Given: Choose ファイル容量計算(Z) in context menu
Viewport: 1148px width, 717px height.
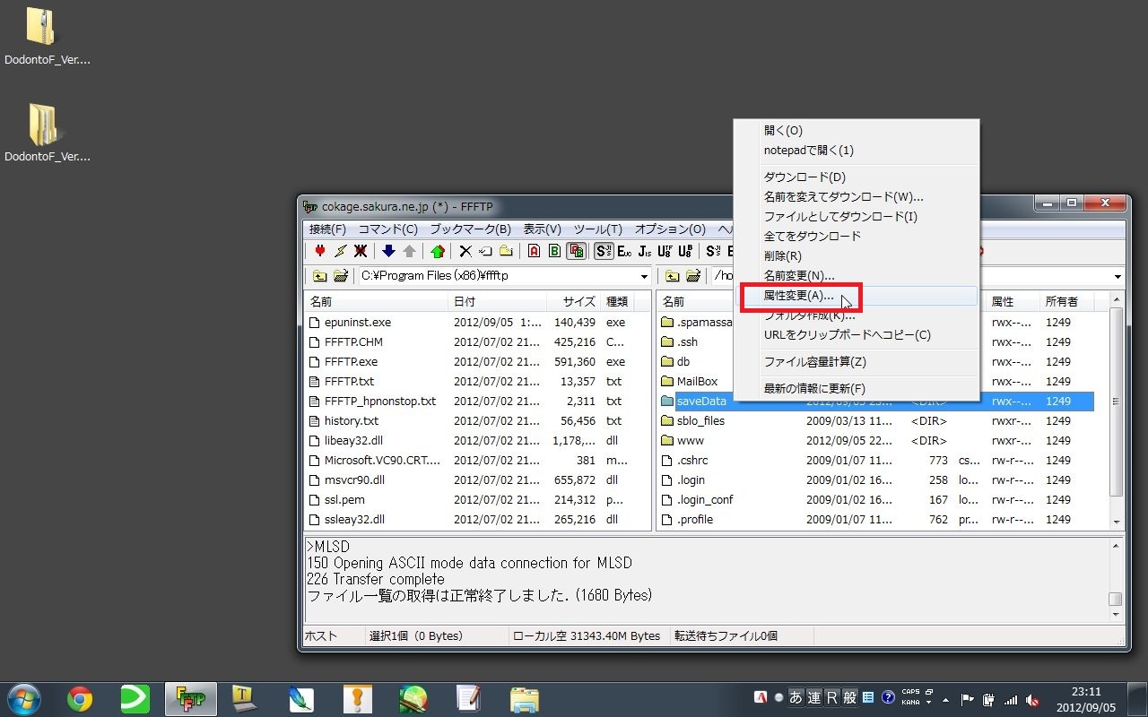Looking at the screenshot, I should pos(857,362).
